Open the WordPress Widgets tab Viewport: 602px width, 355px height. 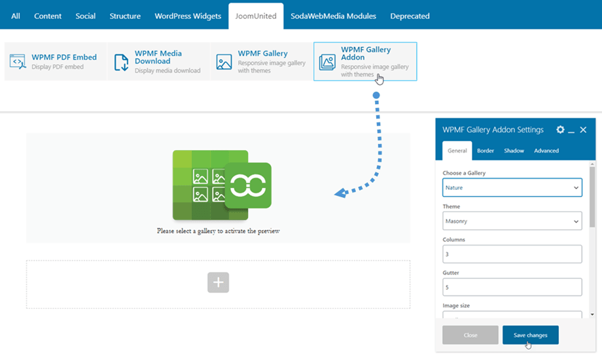tap(188, 16)
